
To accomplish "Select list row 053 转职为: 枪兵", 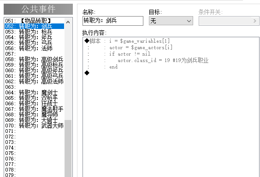I will [34, 32].
